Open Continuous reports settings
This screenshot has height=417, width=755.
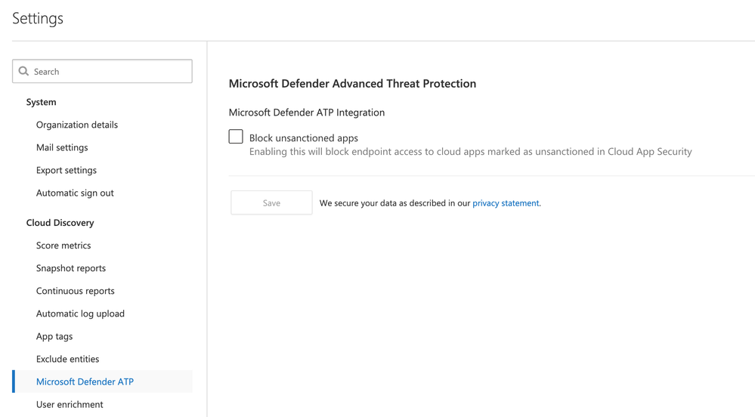(76, 291)
